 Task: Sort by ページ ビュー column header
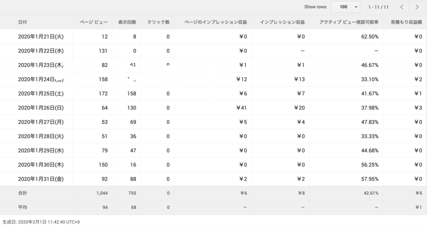[94, 22]
